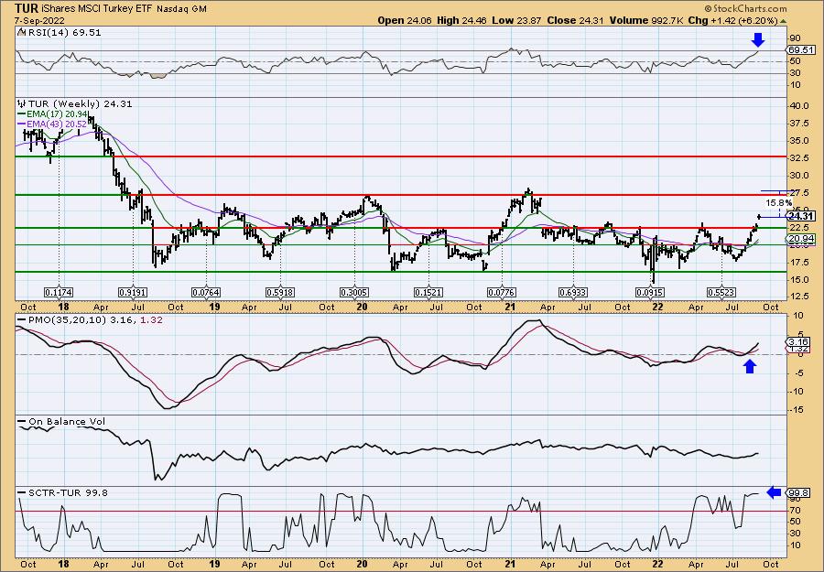
Task: Click the green up-triangle change indicator
Action: [784, 21]
